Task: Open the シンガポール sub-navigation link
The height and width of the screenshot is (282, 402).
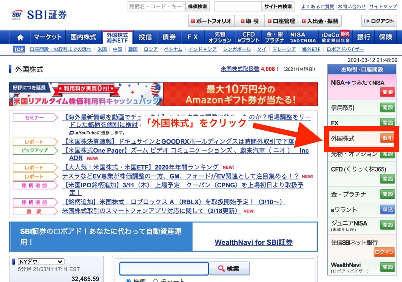Action: point(237,49)
